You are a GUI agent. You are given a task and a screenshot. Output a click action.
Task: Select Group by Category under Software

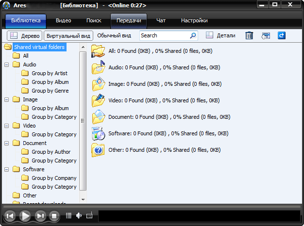(54, 187)
